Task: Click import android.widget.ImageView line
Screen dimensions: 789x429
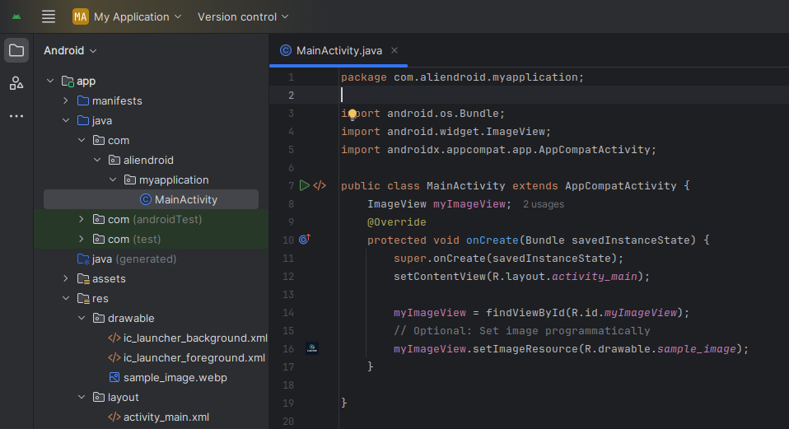Action: (x=446, y=131)
